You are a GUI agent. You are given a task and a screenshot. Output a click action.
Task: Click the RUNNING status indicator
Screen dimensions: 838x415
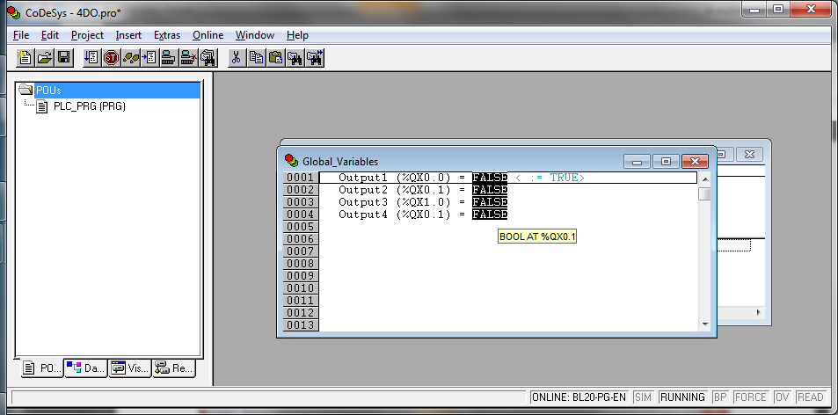[682, 397]
